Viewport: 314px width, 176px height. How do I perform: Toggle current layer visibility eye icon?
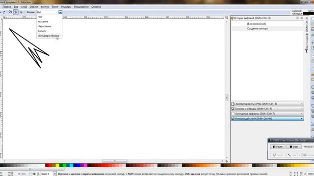pyautogui.click(x=34, y=174)
